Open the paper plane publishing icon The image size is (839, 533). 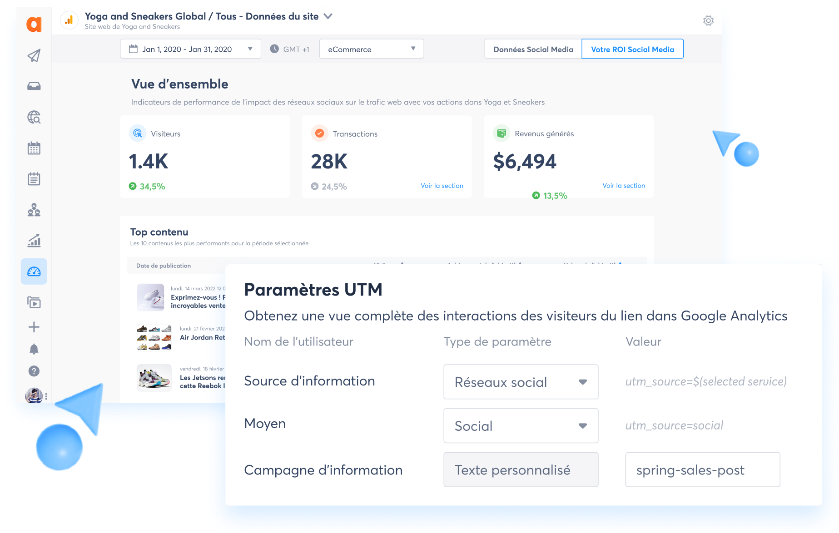(x=34, y=55)
